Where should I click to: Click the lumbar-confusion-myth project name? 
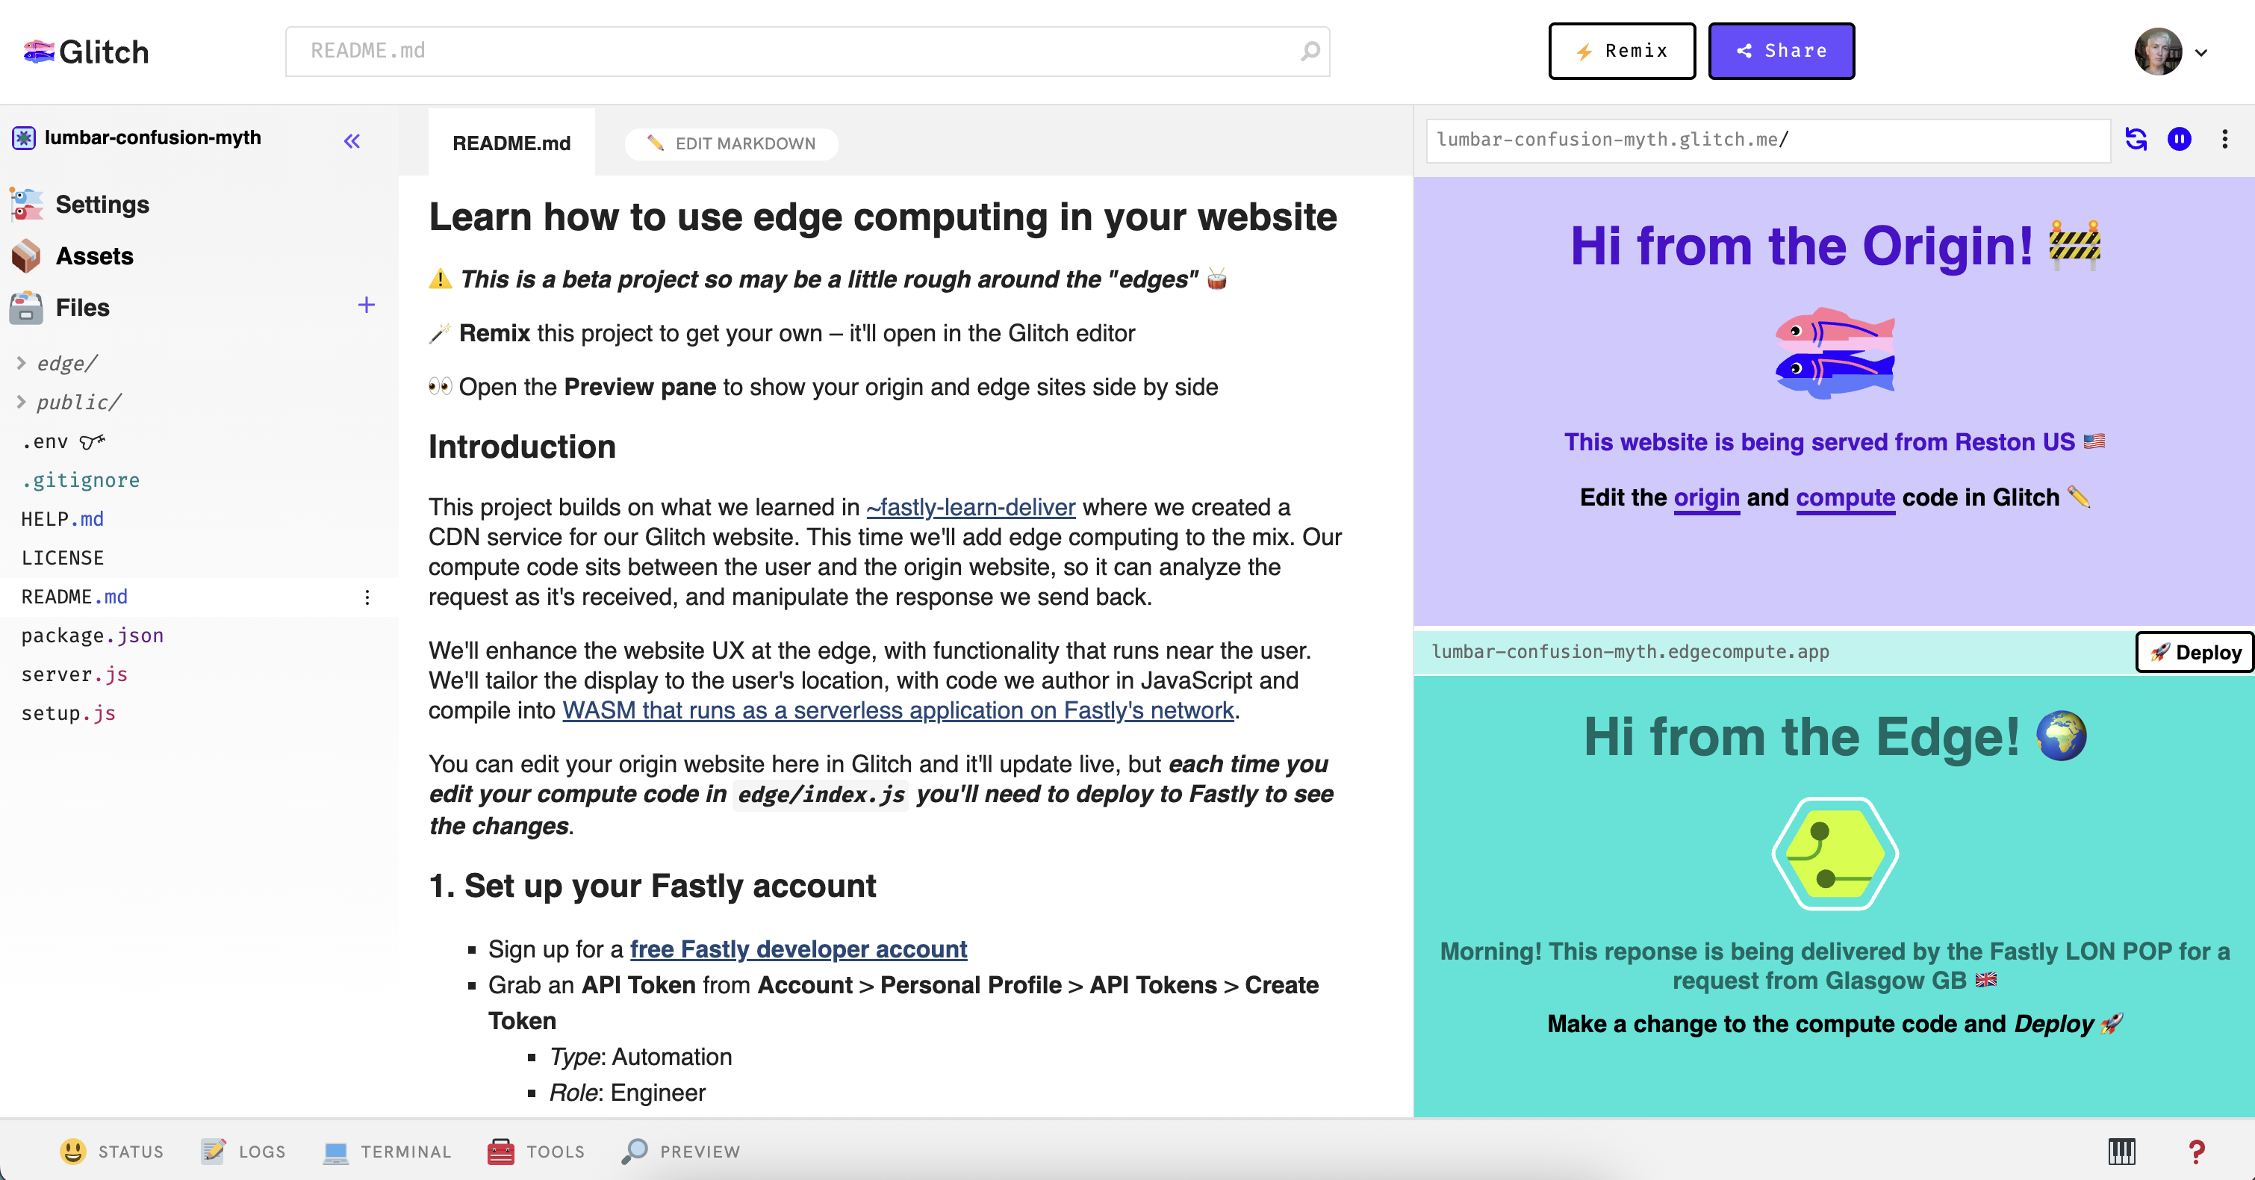point(152,137)
